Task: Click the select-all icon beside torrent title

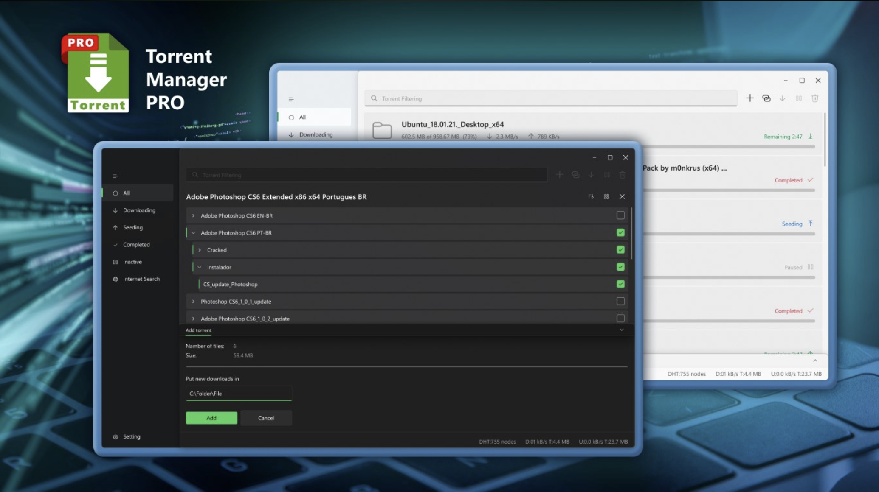Action: [591, 197]
